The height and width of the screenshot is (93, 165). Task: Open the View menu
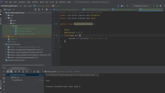(x=15, y=2)
